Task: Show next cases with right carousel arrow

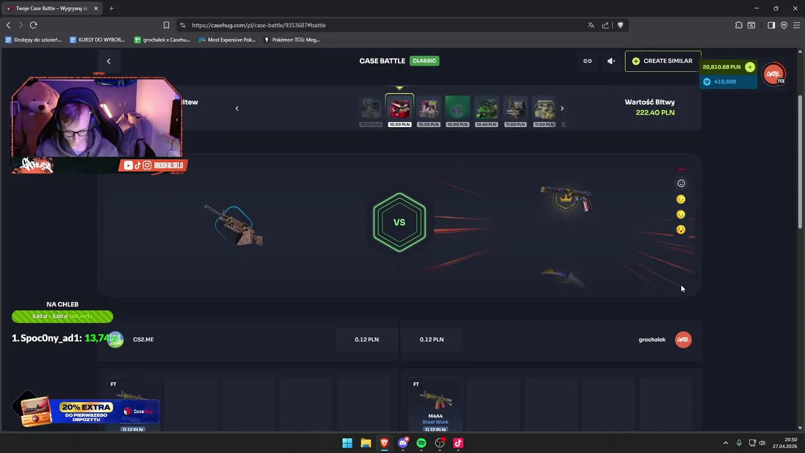Action: 562,108
